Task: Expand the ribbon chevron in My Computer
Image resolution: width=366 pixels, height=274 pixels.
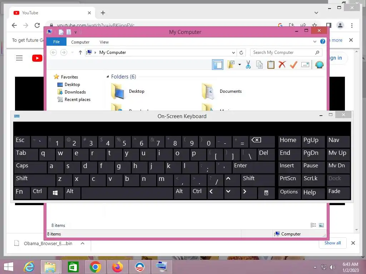Action: pos(315,42)
